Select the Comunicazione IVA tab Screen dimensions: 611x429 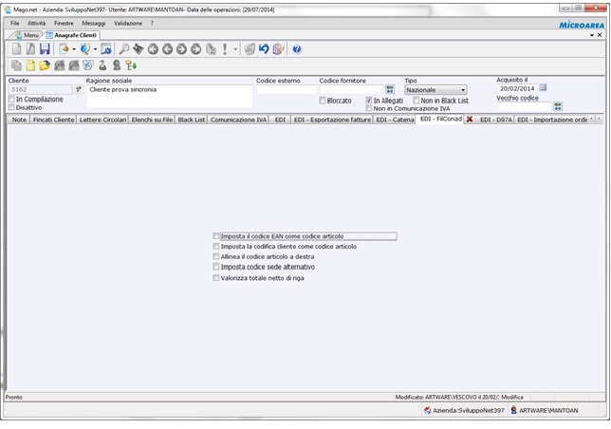point(238,121)
